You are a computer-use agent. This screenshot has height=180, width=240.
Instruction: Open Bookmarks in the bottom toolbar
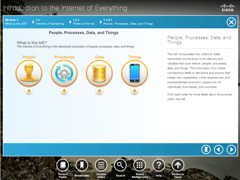[x=82, y=165]
